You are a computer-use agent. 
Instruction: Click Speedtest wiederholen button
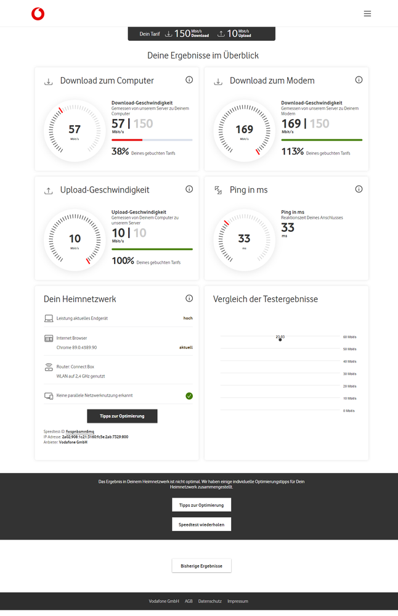coord(201,525)
